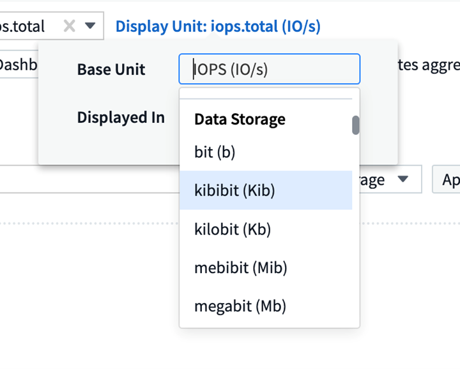
Task: Choose the megabit (Mb) option
Action: tap(240, 306)
